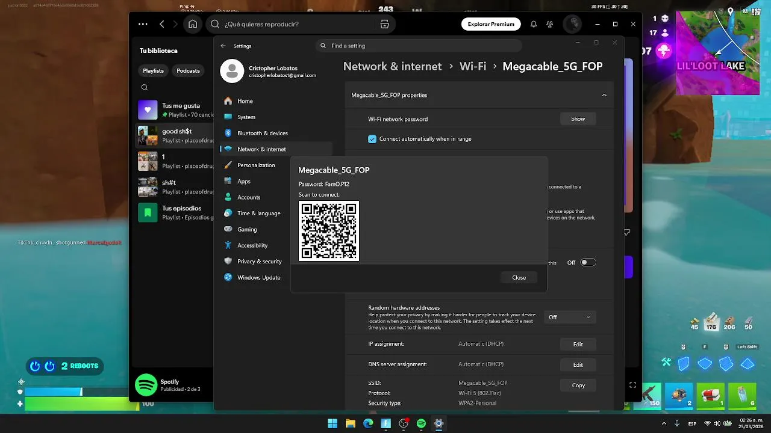
Task: Click the Wi-Fi QR code image
Action: coord(329,231)
